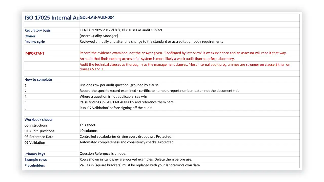Click the 09 Validation sheet name cell
Screen dimensions: 324x182
[x=52, y=142]
